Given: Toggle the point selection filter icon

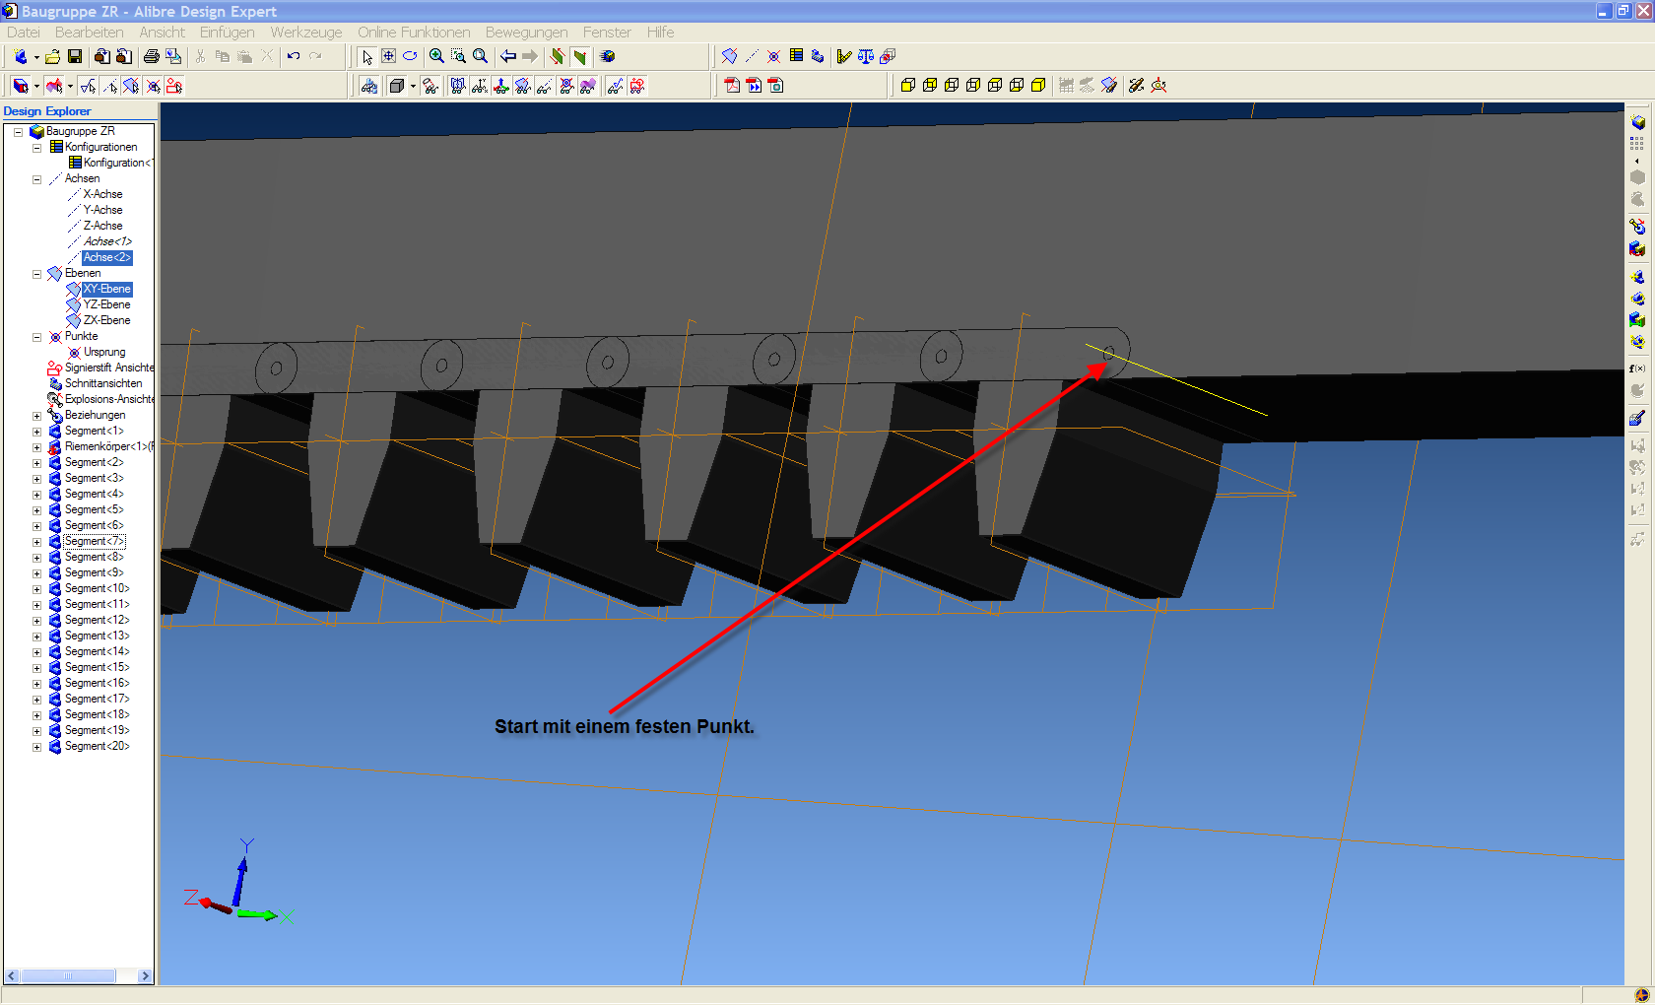Looking at the screenshot, I should [154, 86].
